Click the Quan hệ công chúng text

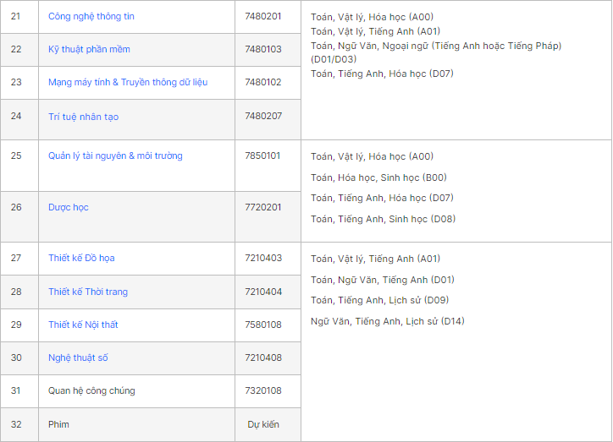pos(91,391)
